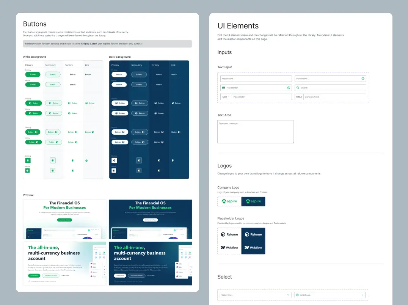Click empty Placeholder input with no icons
Screen dimensions: 408x305
coord(256,79)
